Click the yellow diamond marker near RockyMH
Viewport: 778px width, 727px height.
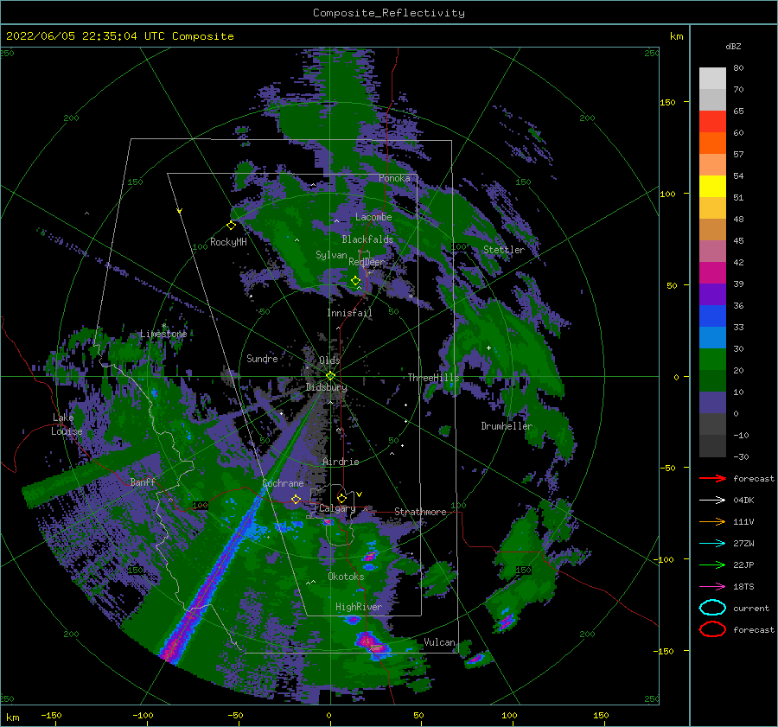pos(231,226)
